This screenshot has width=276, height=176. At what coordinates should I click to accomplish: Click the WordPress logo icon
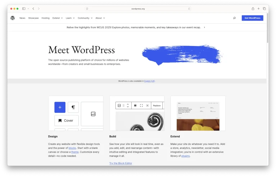13,18
